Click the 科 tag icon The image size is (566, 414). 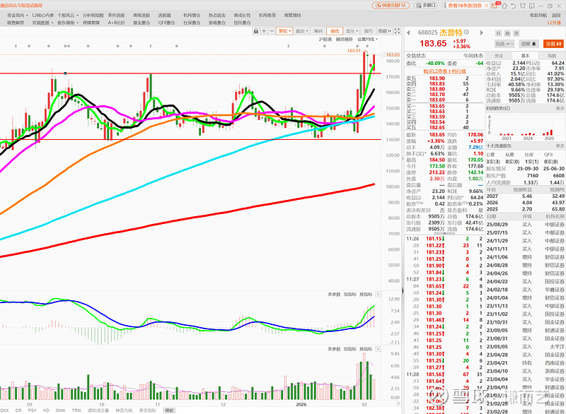498,33
